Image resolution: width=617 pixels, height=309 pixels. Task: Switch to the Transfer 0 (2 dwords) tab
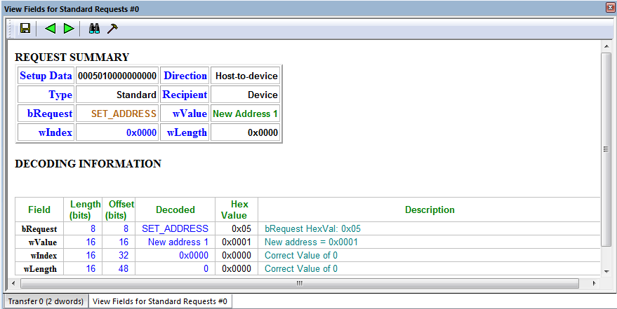pyautogui.click(x=46, y=301)
